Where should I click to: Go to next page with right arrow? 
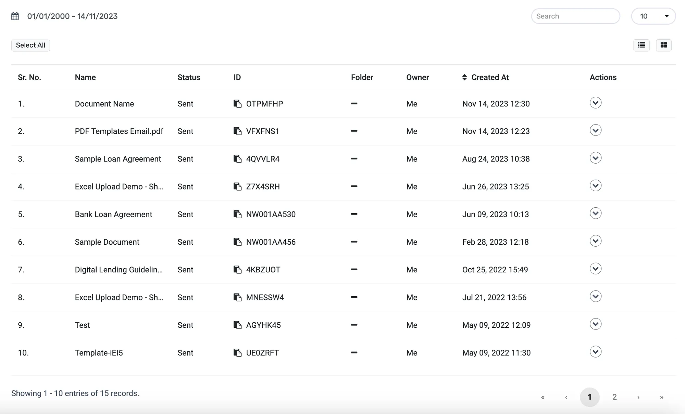coord(638,397)
